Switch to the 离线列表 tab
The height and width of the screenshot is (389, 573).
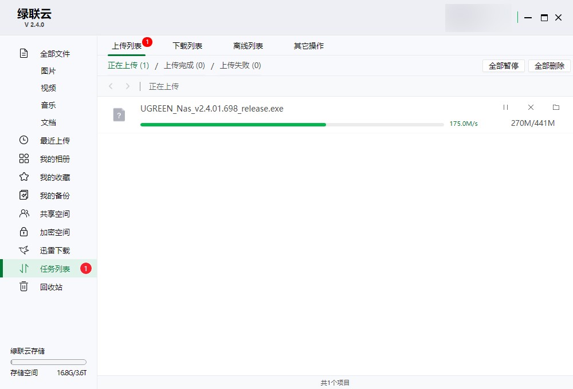coord(248,46)
